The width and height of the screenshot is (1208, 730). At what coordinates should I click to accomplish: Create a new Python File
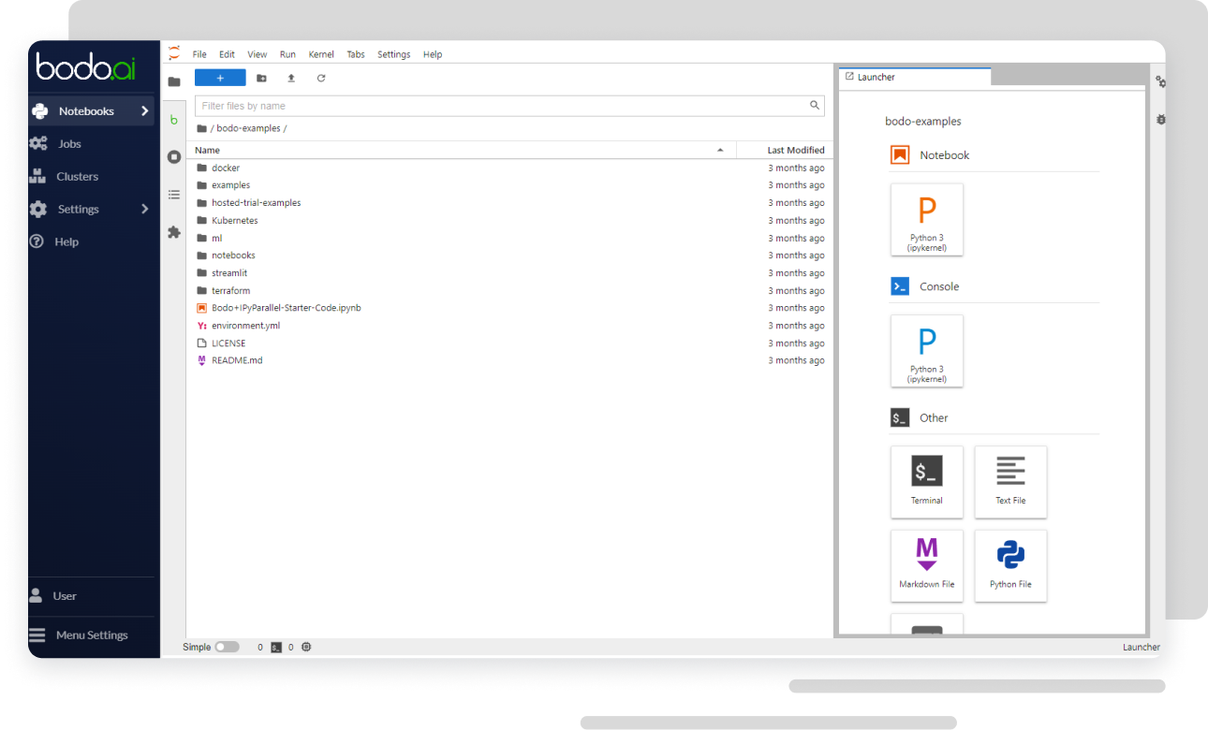coord(1010,566)
